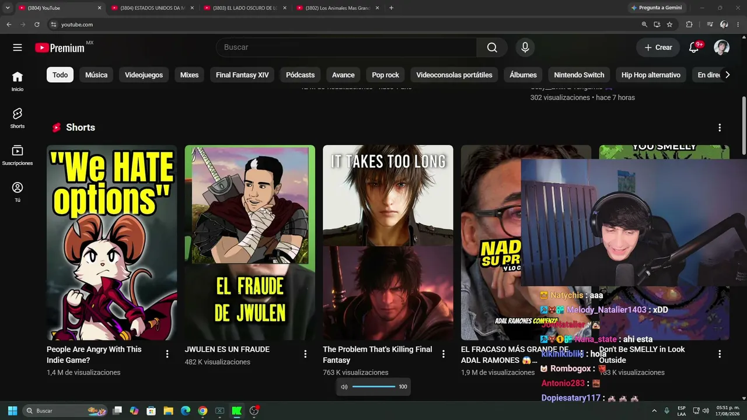This screenshot has height=420, width=747.
Task: Open 'The Problem That's Killing Final Fantasy' title
Action: pyautogui.click(x=378, y=355)
